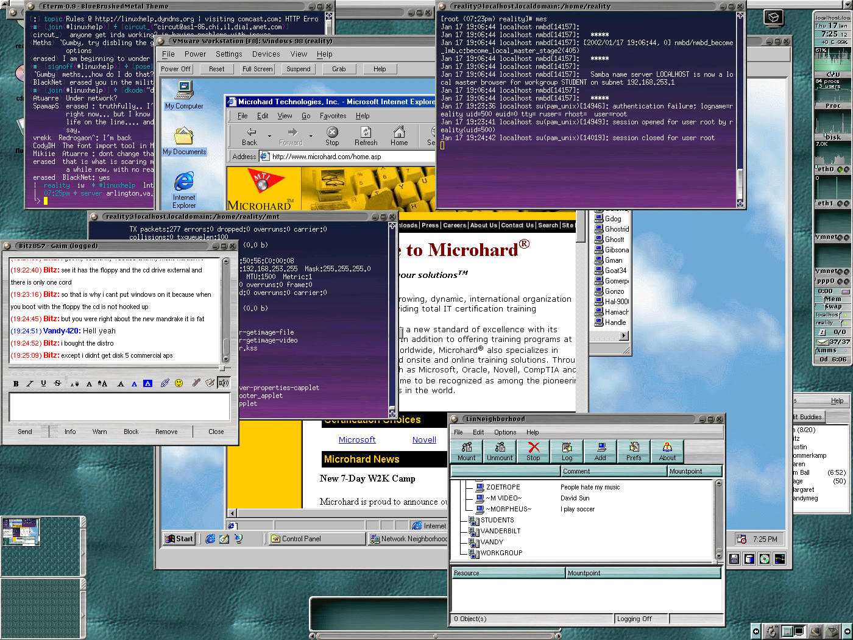Click the Windows 98 Start button
The width and height of the screenshot is (853, 640).
point(179,538)
